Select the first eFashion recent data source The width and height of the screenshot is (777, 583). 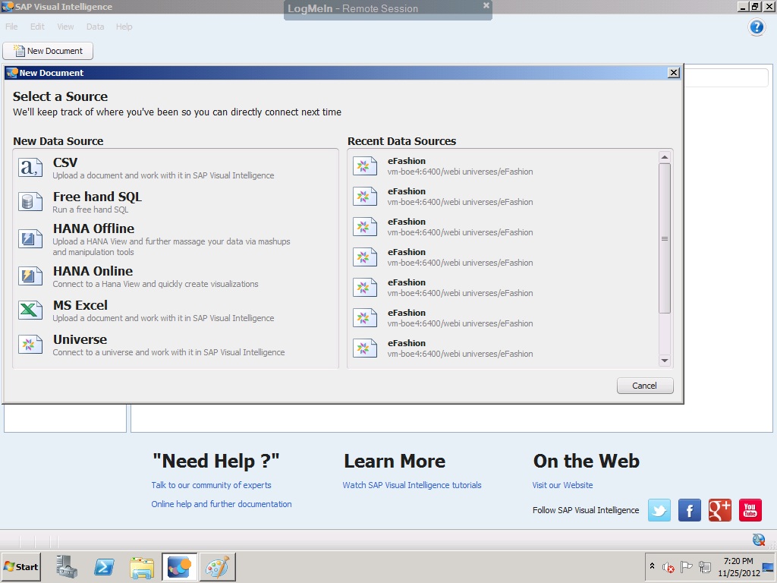(505, 166)
